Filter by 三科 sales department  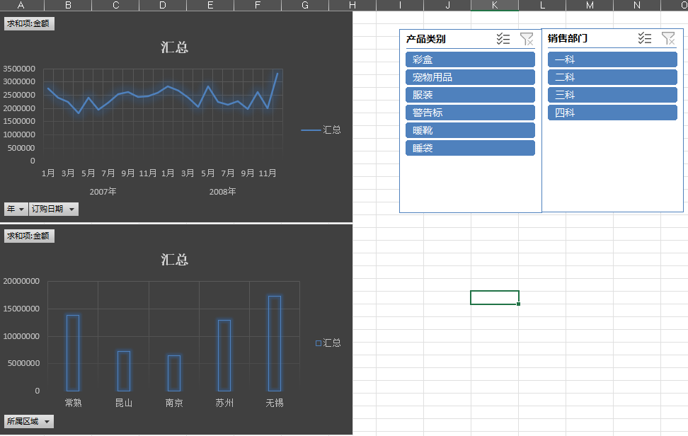pyautogui.click(x=612, y=95)
